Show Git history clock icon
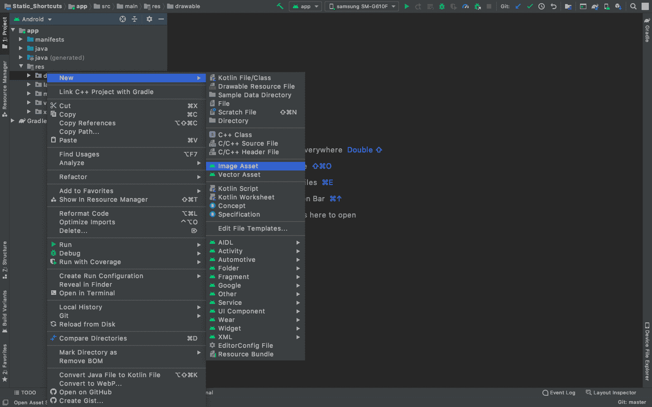Viewport: 652px width, 407px height. [x=542, y=6]
